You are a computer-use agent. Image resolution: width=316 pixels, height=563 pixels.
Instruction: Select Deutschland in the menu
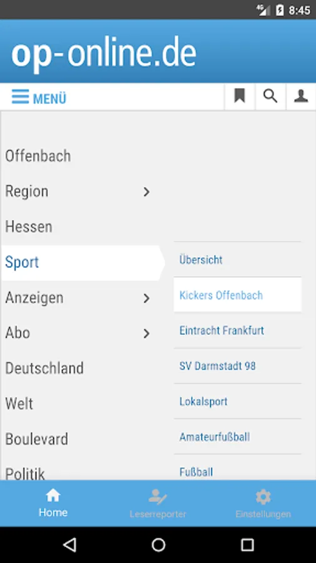click(x=44, y=368)
